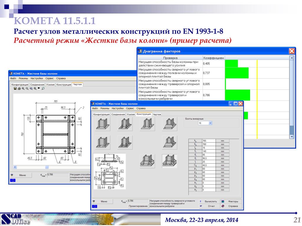The width and height of the screenshot is (302, 226).
Task: Click the coefficient value 0,737
Action: (x=206, y=73)
